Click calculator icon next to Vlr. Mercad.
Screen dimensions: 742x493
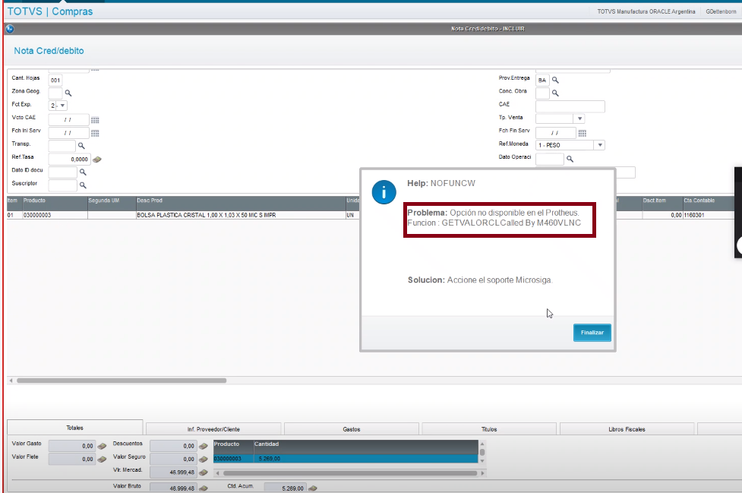point(204,472)
